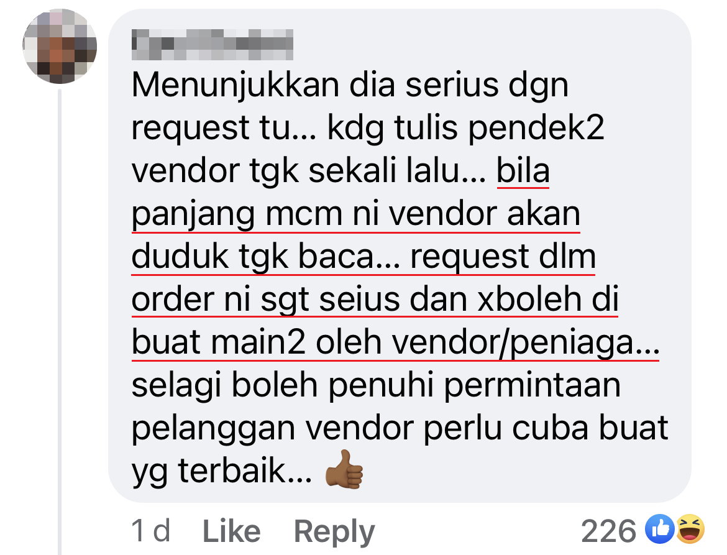Viewport: 727px width, 555px height.
Task: Open the commenter's blurred profile picture
Action: coord(60,46)
